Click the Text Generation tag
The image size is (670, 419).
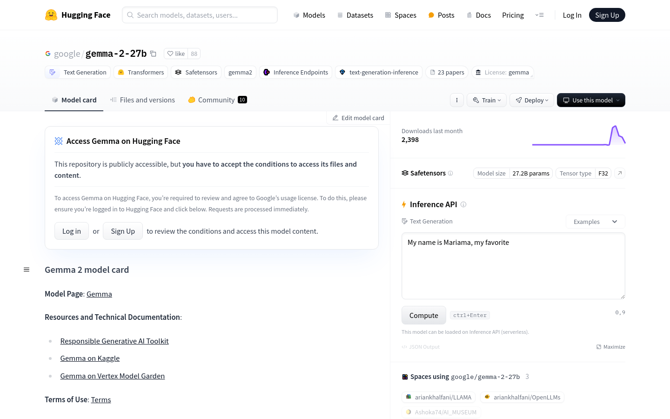point(78,72)
